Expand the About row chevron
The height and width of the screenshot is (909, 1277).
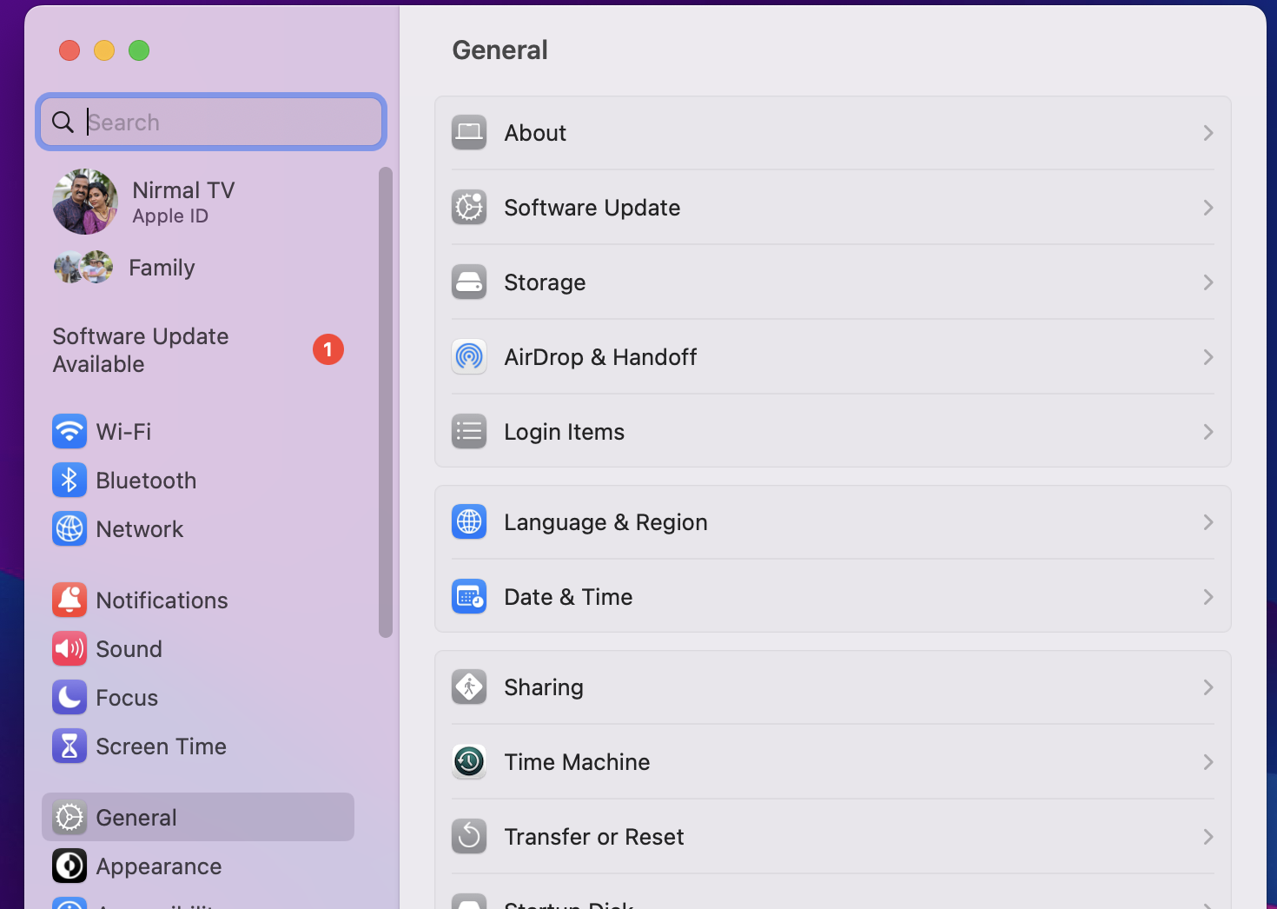click(1208, 133)
